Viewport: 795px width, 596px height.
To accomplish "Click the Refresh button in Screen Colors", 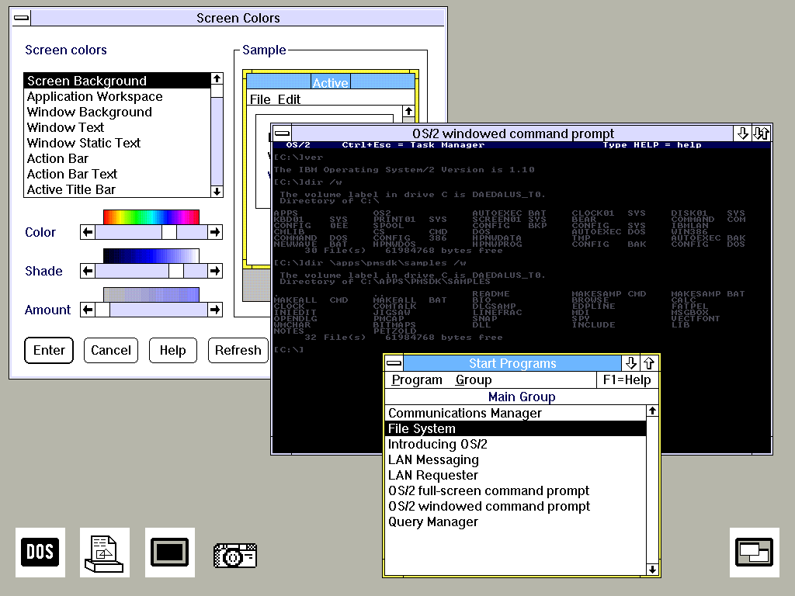I will pos(238,350).
